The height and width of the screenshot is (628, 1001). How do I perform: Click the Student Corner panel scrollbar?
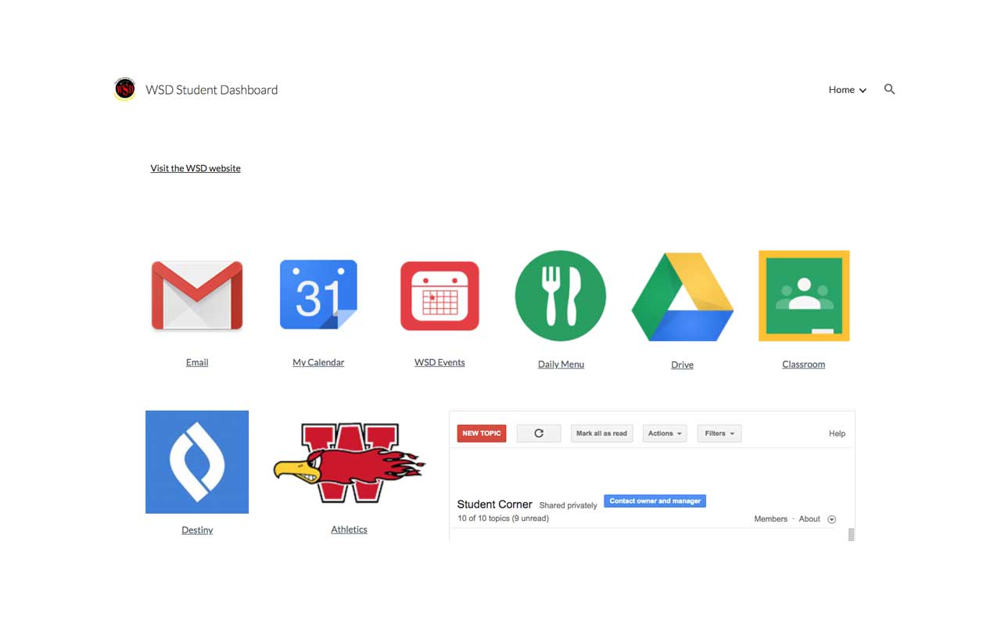851,535
